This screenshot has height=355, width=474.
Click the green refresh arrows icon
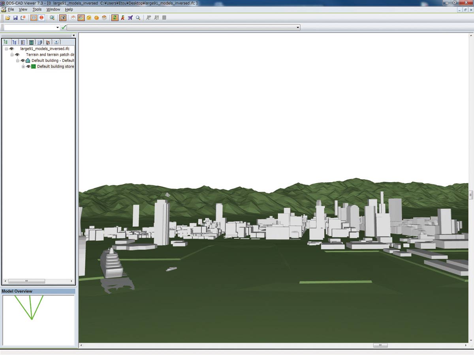pos(115,18)
